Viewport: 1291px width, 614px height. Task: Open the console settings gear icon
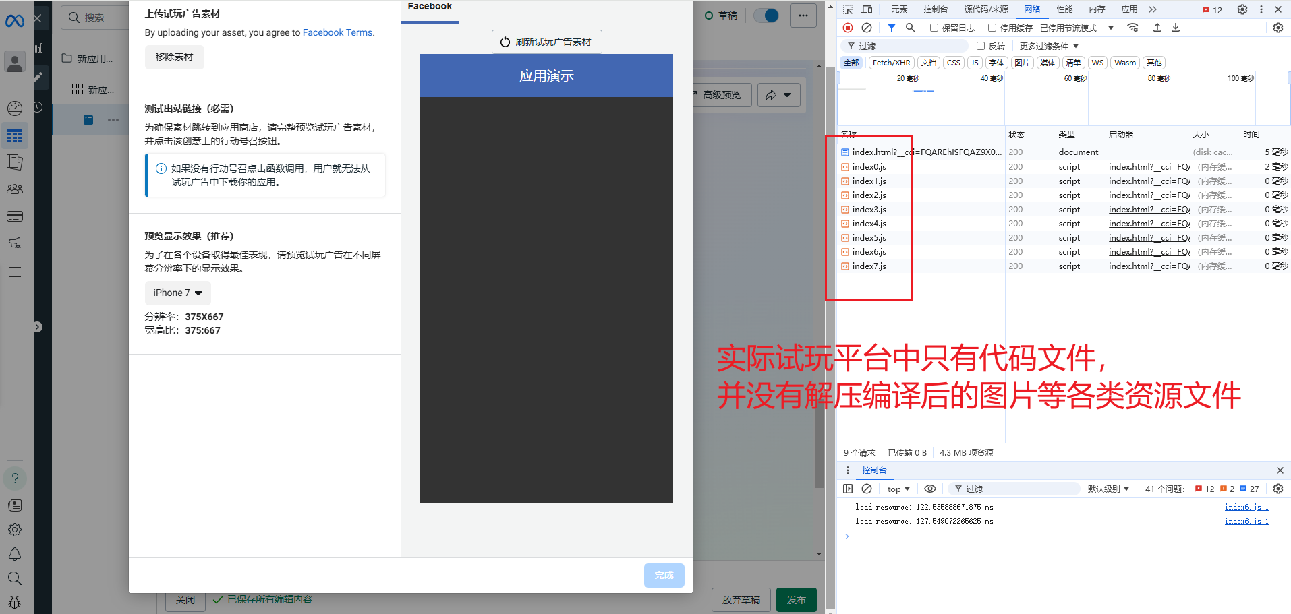click(x=1278, y=489)
